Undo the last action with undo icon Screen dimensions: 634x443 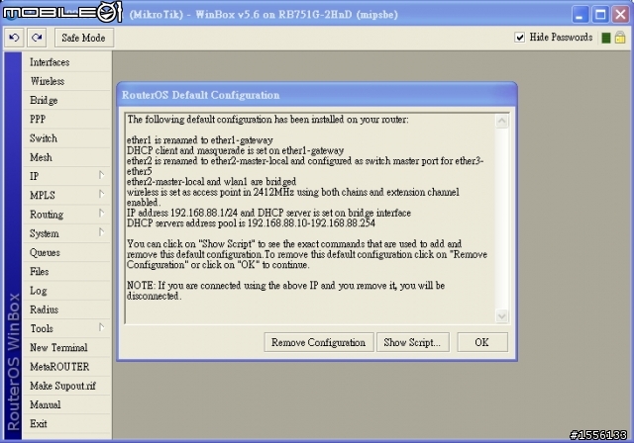[x=14, y=38]
